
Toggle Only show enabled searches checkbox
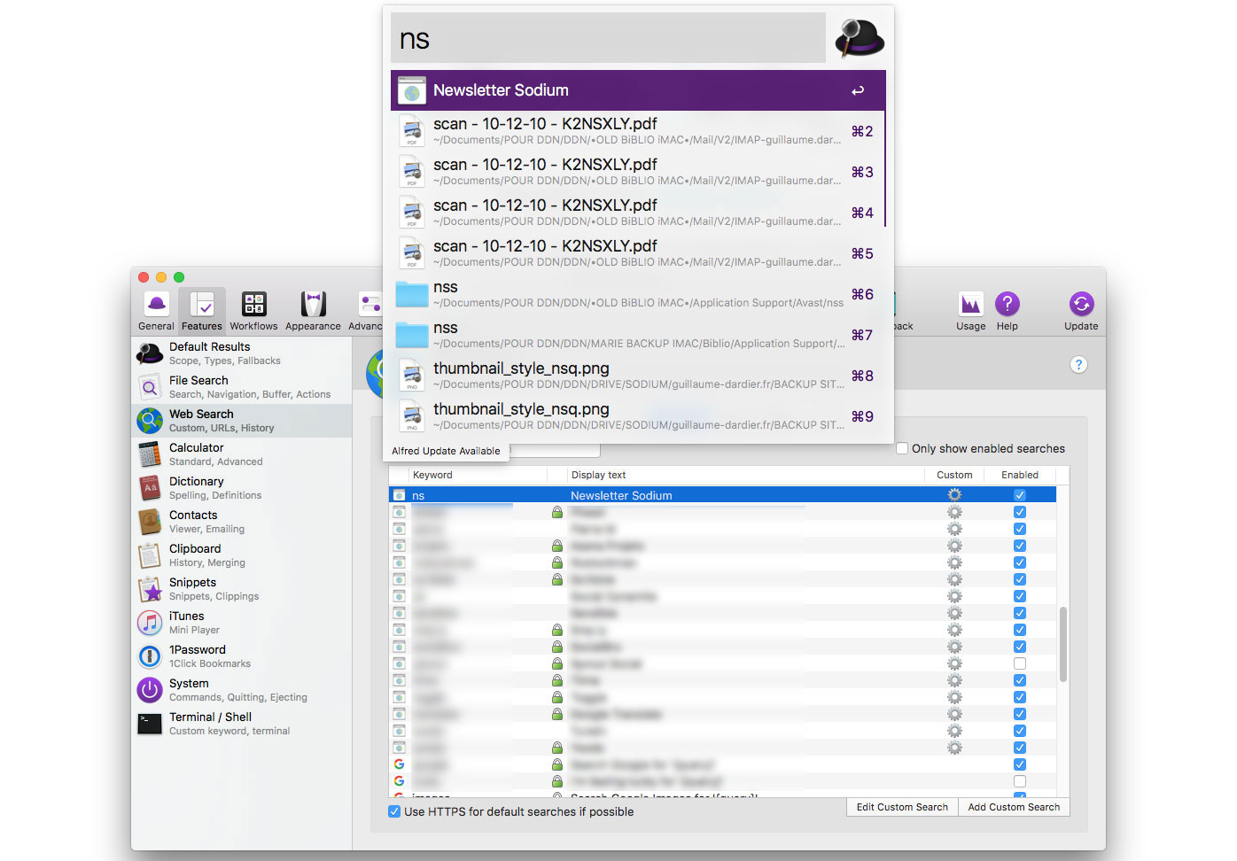click(x=902, y=448)
